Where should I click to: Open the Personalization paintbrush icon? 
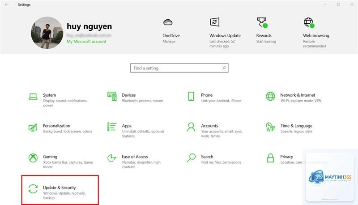click(x=33, y=128)
